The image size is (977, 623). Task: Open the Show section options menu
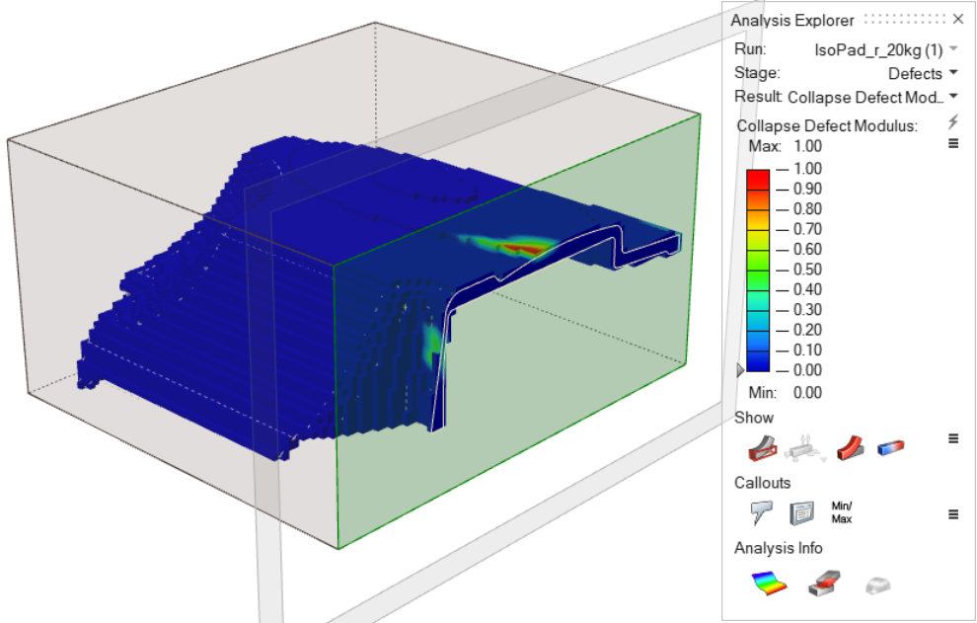[953, 438]
